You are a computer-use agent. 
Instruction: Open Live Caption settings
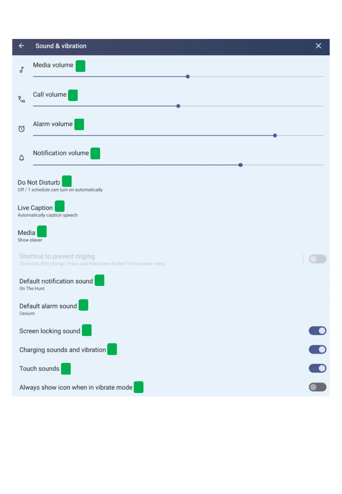tap(35, 211)
